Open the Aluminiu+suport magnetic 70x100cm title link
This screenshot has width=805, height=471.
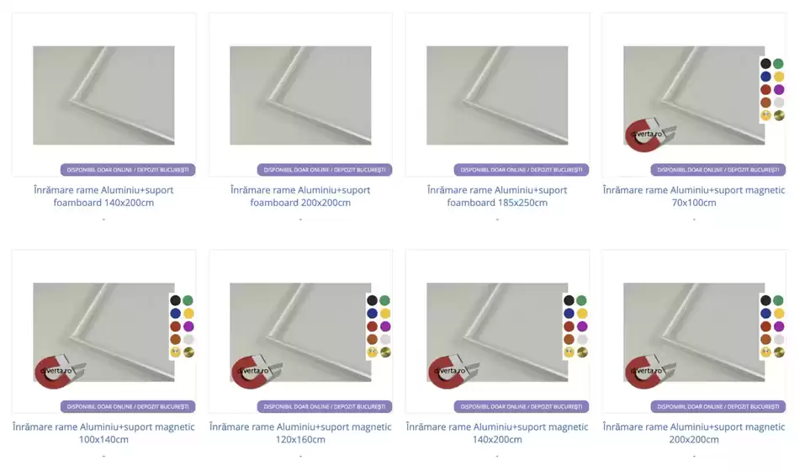(694, 196)
